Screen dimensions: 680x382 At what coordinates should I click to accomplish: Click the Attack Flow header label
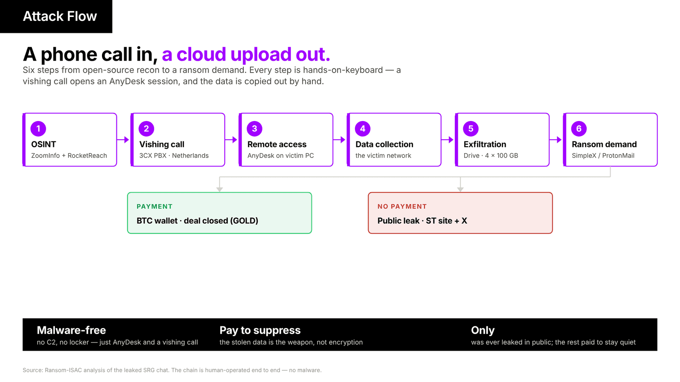point(60,16)
